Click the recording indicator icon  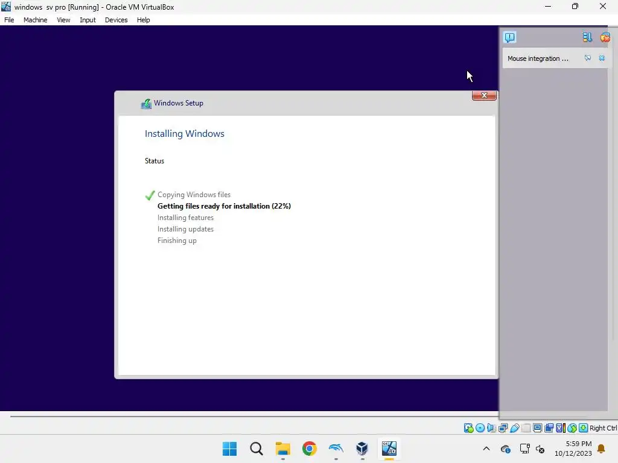(549, 428)
